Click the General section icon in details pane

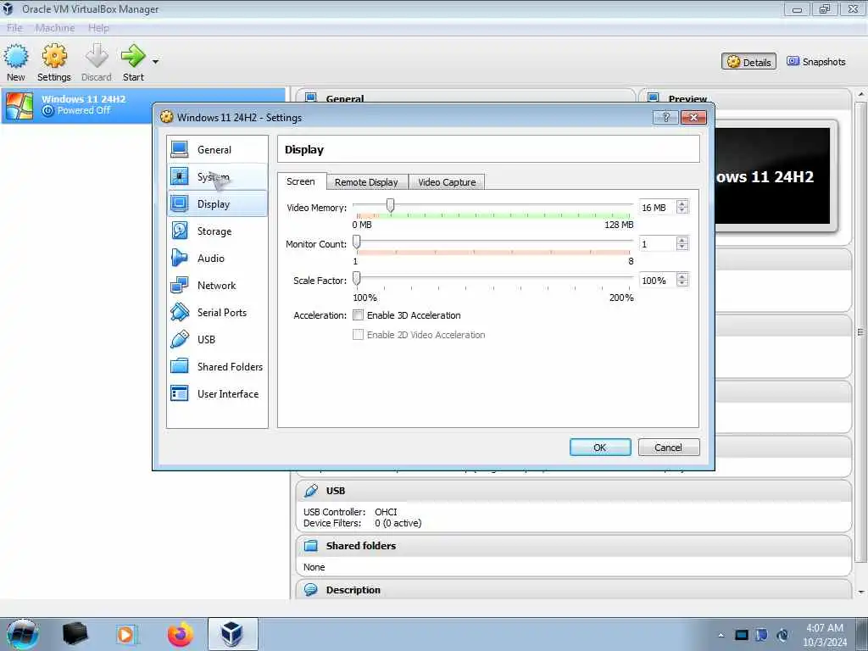(x=311, y=98)
